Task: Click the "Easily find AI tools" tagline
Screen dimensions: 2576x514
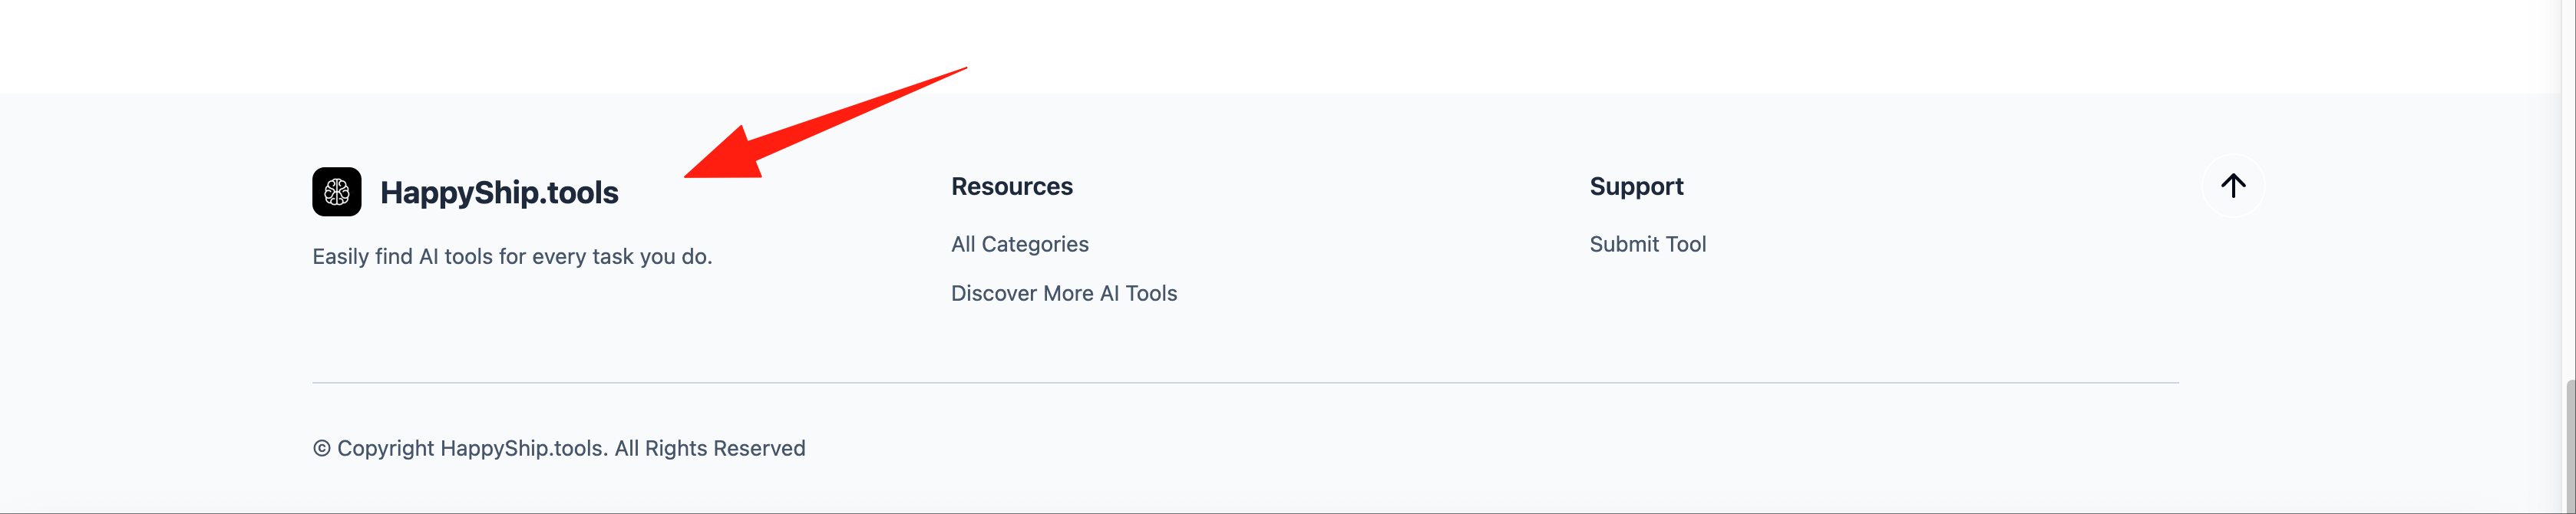Action: point(420,257)
